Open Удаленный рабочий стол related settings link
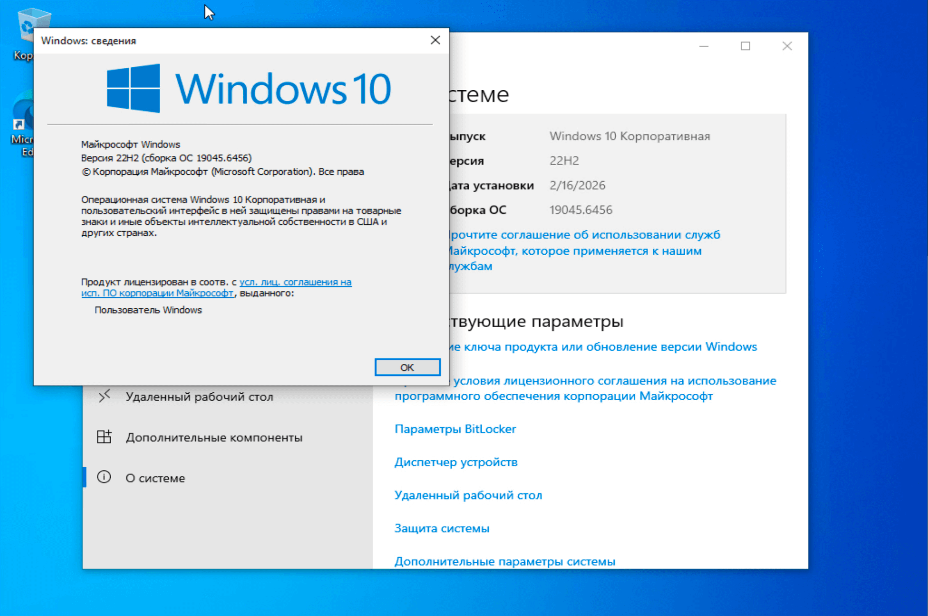Image resolution: width=928 pixels, height=616 pixels. (x=468, y=495)
